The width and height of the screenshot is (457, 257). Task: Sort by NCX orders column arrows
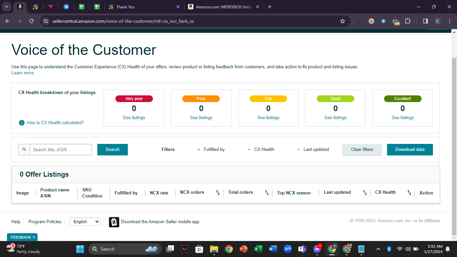[x=218, y=193]
